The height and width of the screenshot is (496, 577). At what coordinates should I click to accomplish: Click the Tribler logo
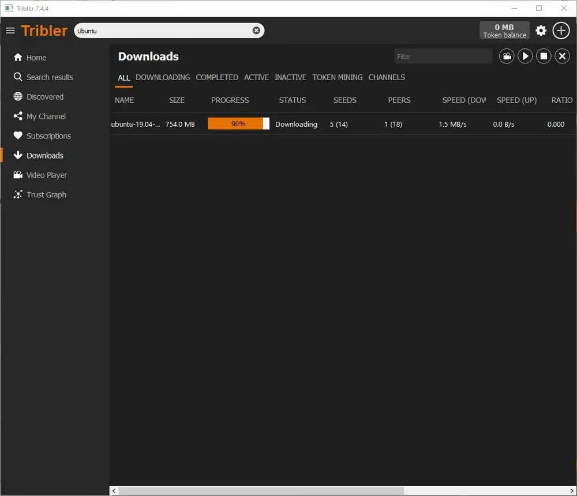click(x=44, y=31)
